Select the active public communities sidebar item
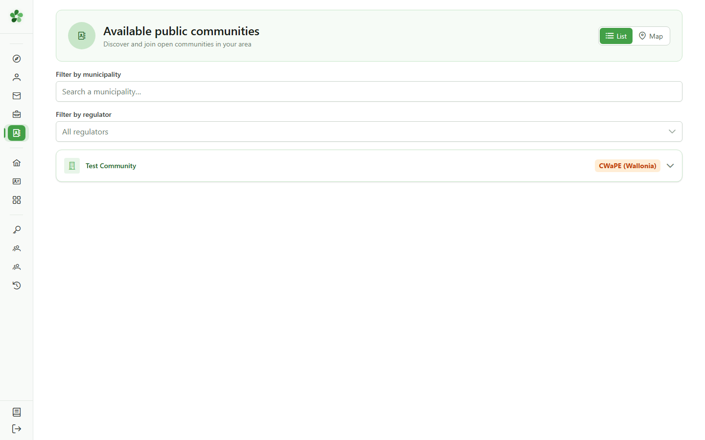Viewport: 705px width, 440px height. (17, 133)
